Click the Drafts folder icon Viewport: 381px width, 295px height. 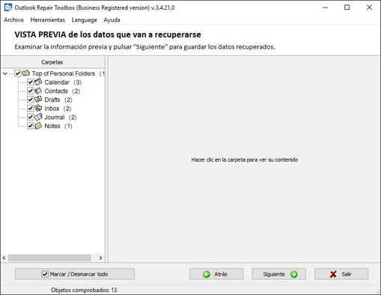coord(38,100)
